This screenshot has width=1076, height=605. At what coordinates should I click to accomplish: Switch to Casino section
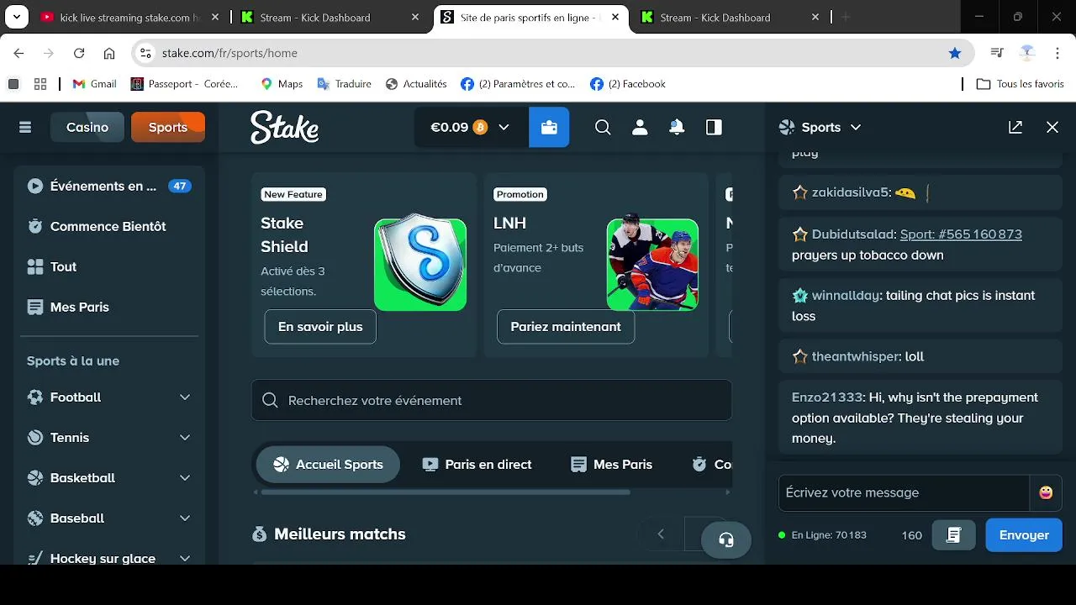pos(87,127)
